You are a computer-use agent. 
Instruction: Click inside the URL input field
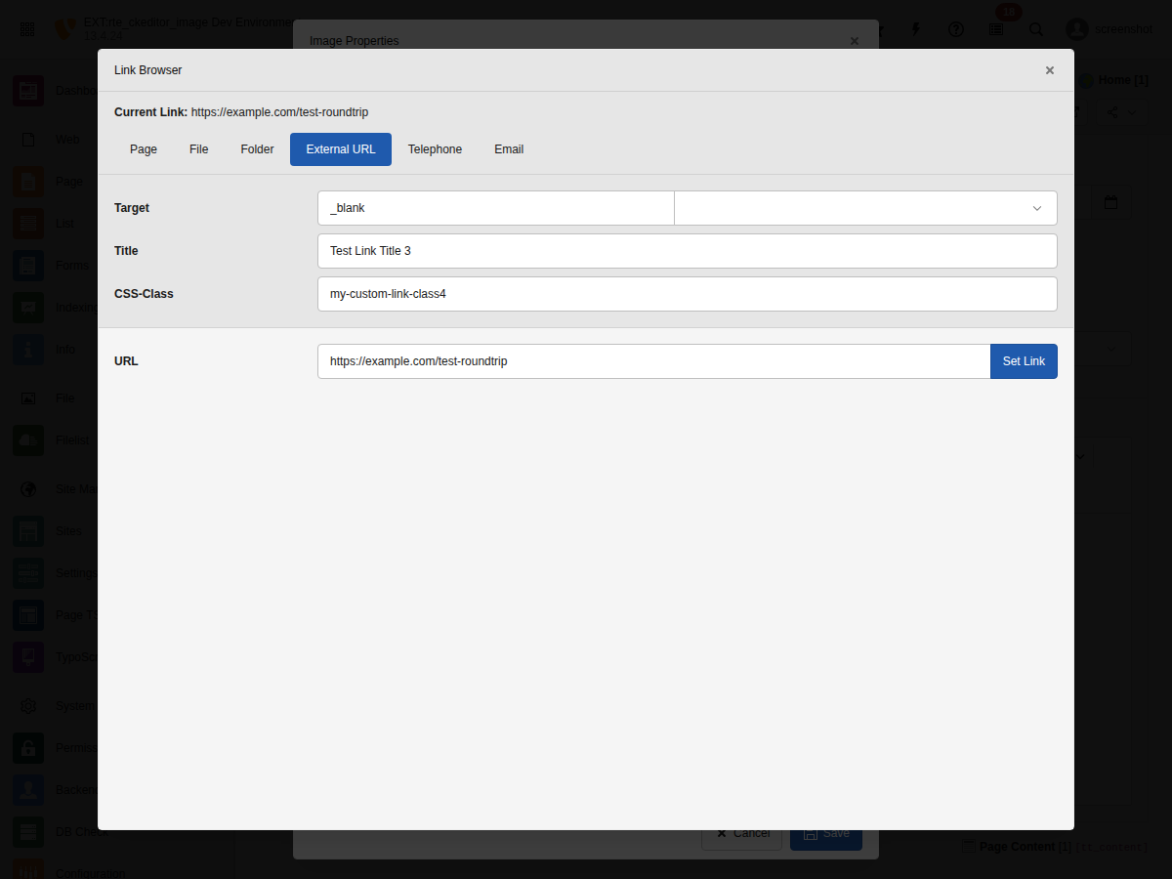tap(653, 360)
